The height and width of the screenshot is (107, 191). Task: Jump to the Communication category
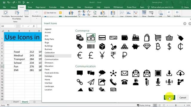[x=52, y=59]
